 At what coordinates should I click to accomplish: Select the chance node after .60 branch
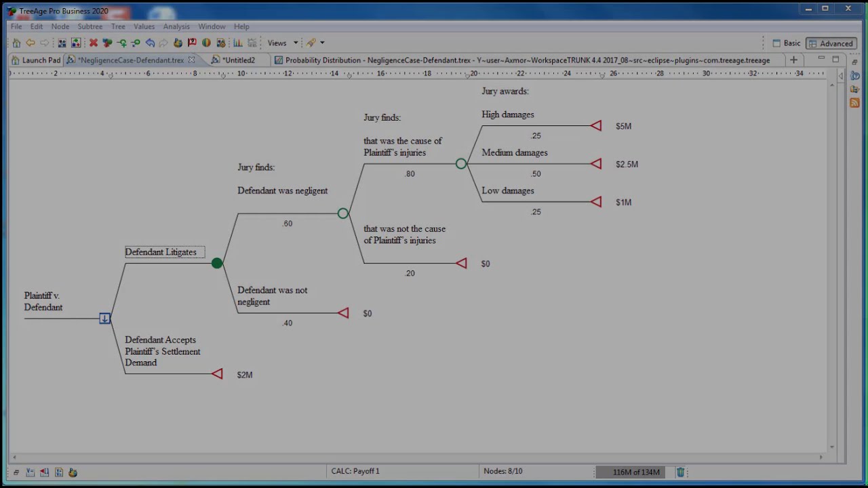pyautogui.click(x=343, y=213)
